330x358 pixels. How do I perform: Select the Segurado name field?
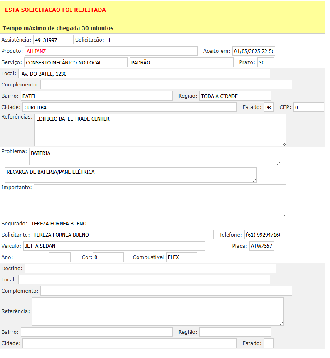155,224
